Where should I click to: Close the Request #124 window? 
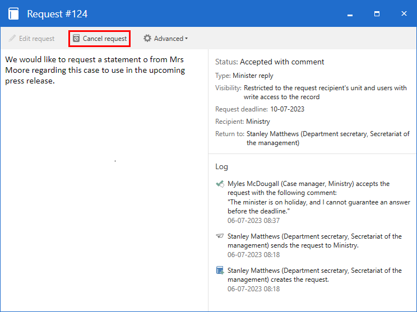[404, 13]
